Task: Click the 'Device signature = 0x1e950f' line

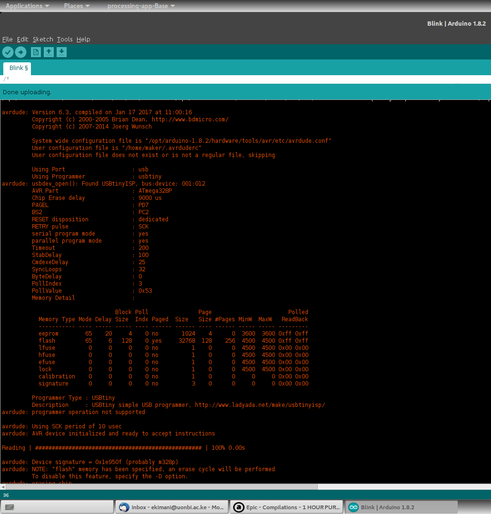Action: 90,462
